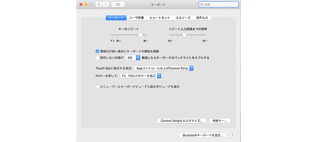
Task: Open the ショートカット tab
Action: click(x=160, y=18)
